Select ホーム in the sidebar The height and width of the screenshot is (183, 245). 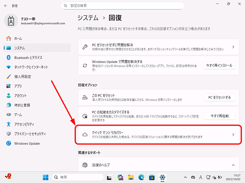point(37,38)
